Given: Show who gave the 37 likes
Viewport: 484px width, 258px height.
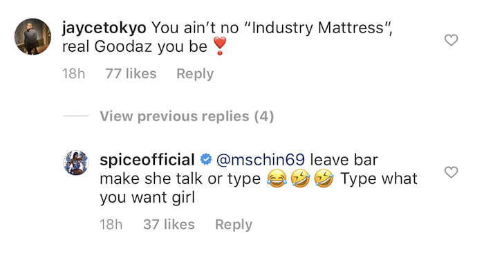Looking at the screenshot, I should pos(169,224).
